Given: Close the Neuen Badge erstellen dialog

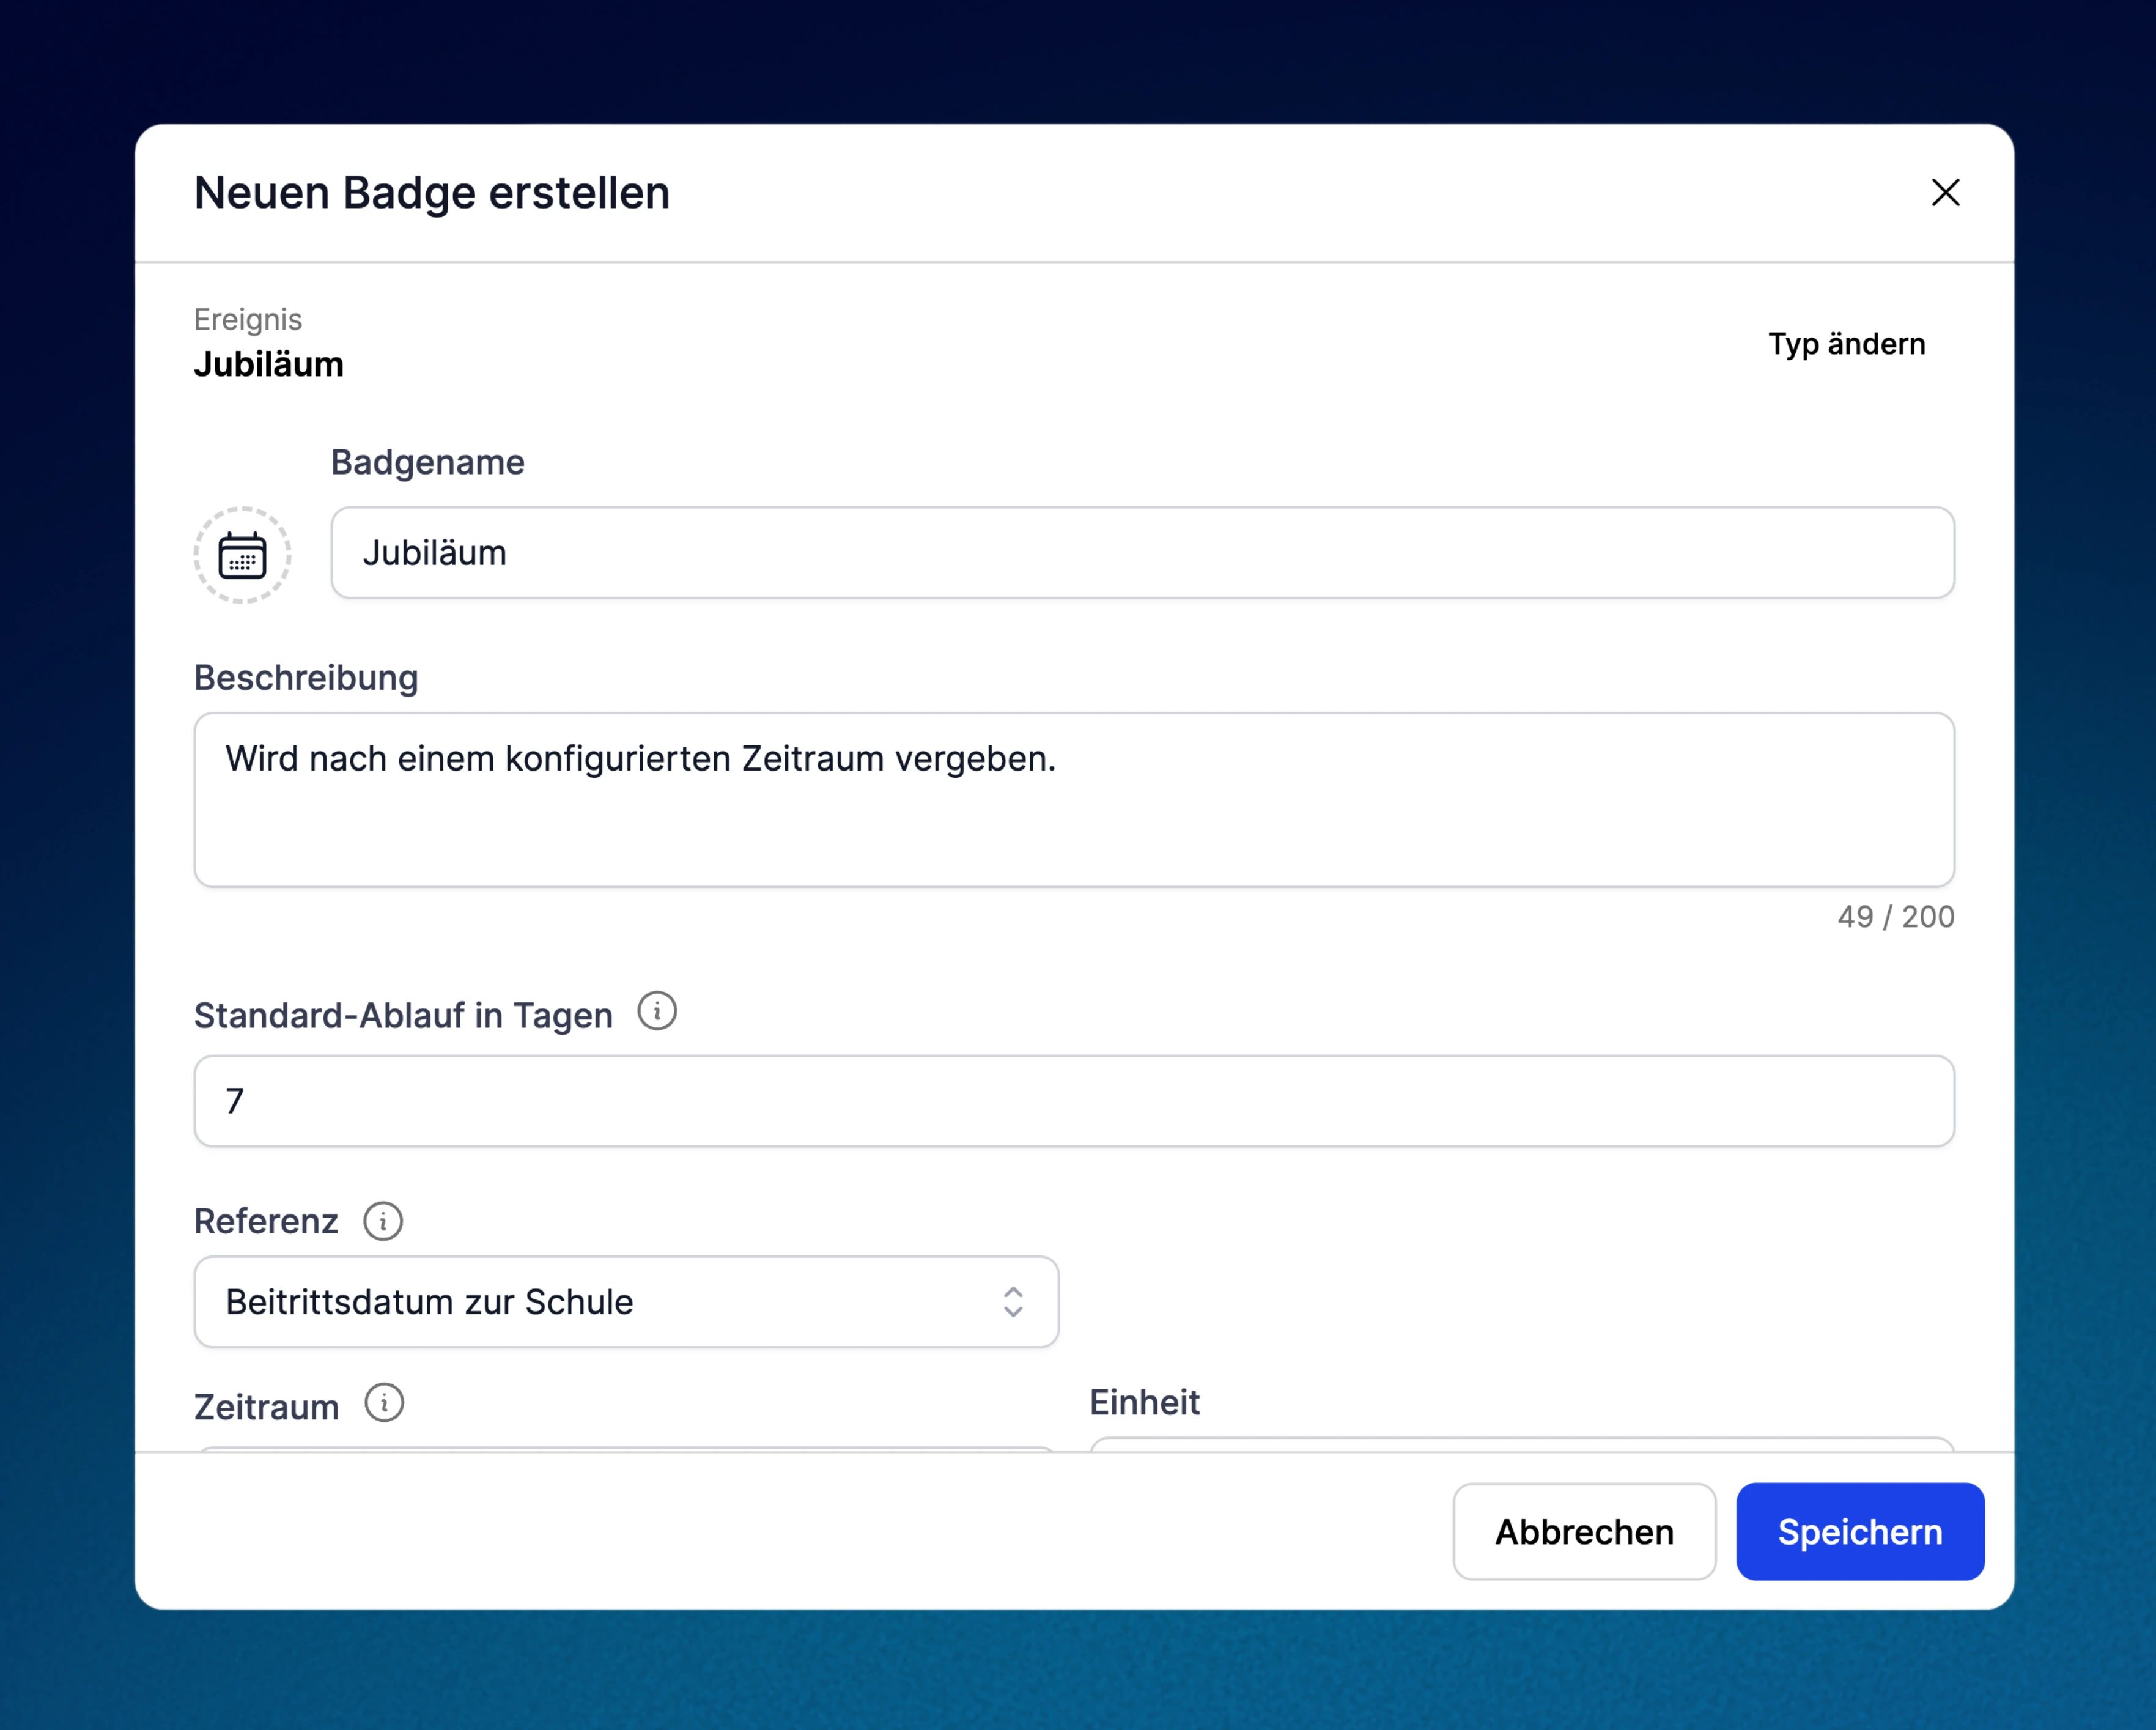Looking at the screenshot, I should 1945,192.
